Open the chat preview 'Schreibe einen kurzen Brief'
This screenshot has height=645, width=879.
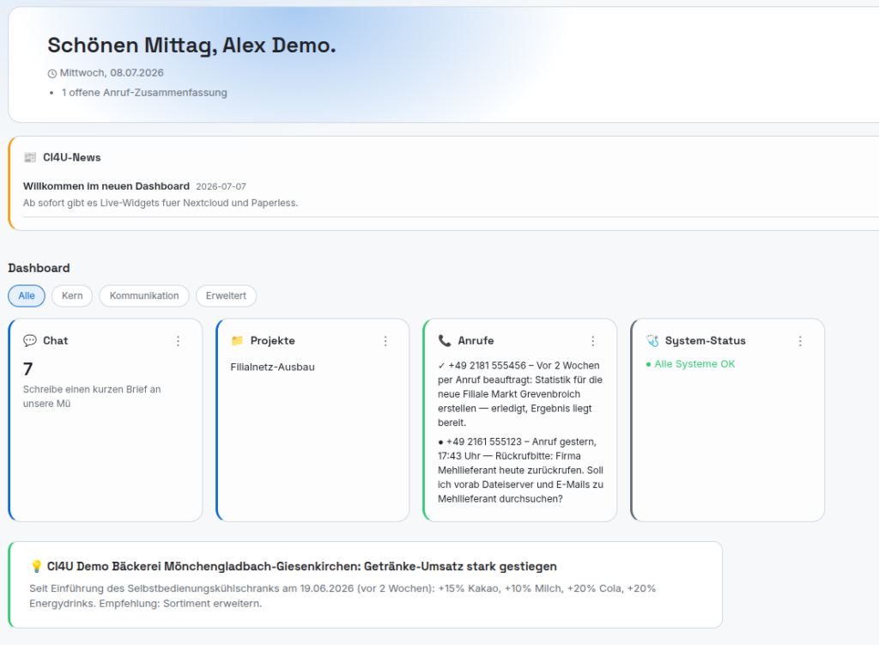pyautogui.click(x=92, y=397)
